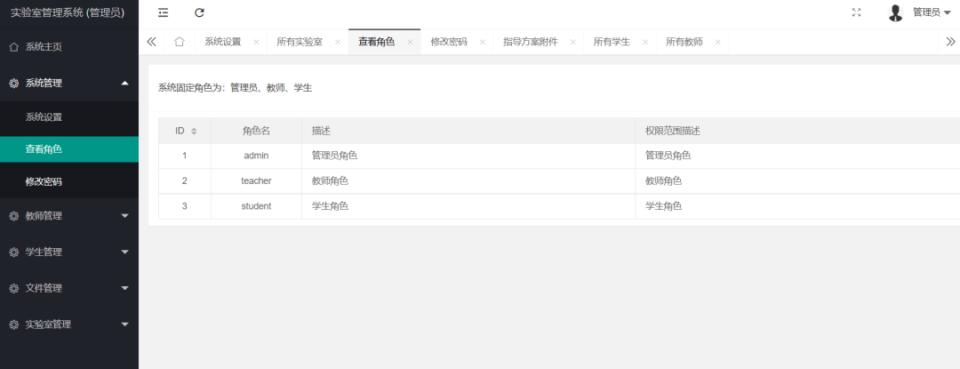Switch to the 所有学生 tab
The image size is (960, 369).
612,42
